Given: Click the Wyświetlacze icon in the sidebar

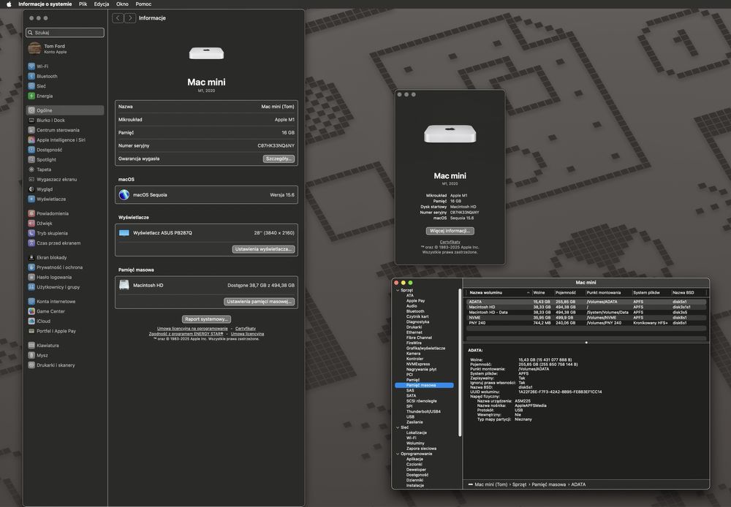Looking at the screenshot, I should (x=31, y=199).
